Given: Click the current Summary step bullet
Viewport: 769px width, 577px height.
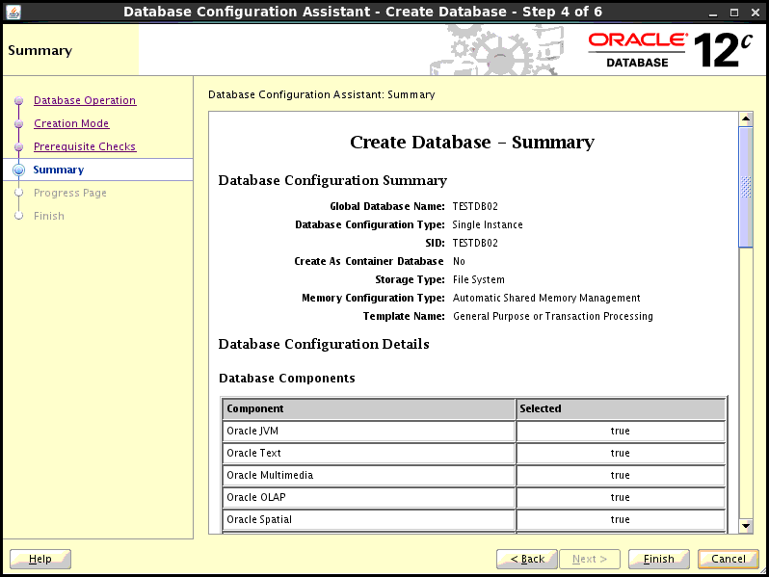Looking at the screenshot, I should (x=18, y=170).
